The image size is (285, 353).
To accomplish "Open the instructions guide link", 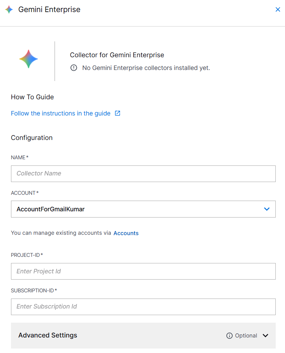I will pos(61,113).
